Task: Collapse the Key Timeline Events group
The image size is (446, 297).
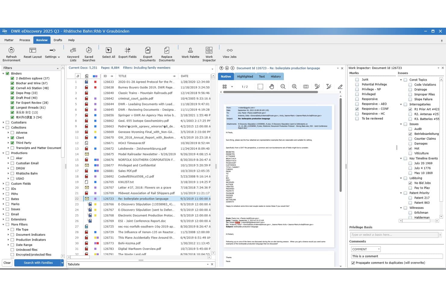Action: [x=401, y=158]
